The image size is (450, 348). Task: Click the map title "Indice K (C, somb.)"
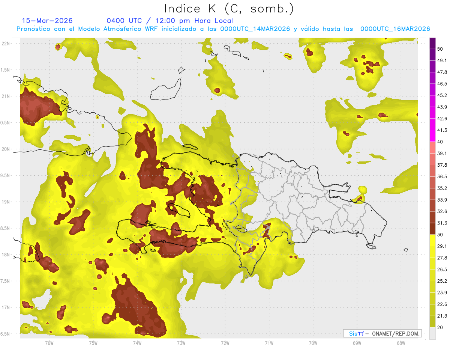point(229,9)
